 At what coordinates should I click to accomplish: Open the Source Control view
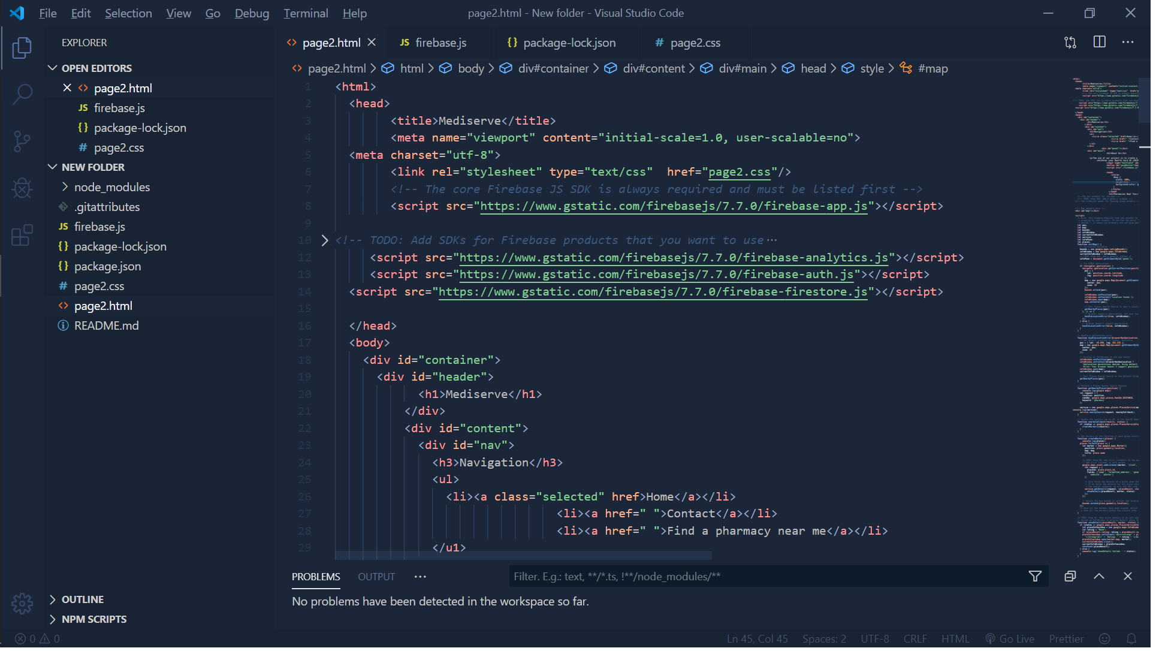click(x=22, y=141)
